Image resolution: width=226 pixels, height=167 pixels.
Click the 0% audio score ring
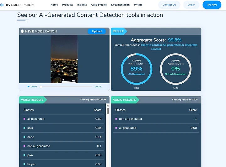[x=175, y=69]
